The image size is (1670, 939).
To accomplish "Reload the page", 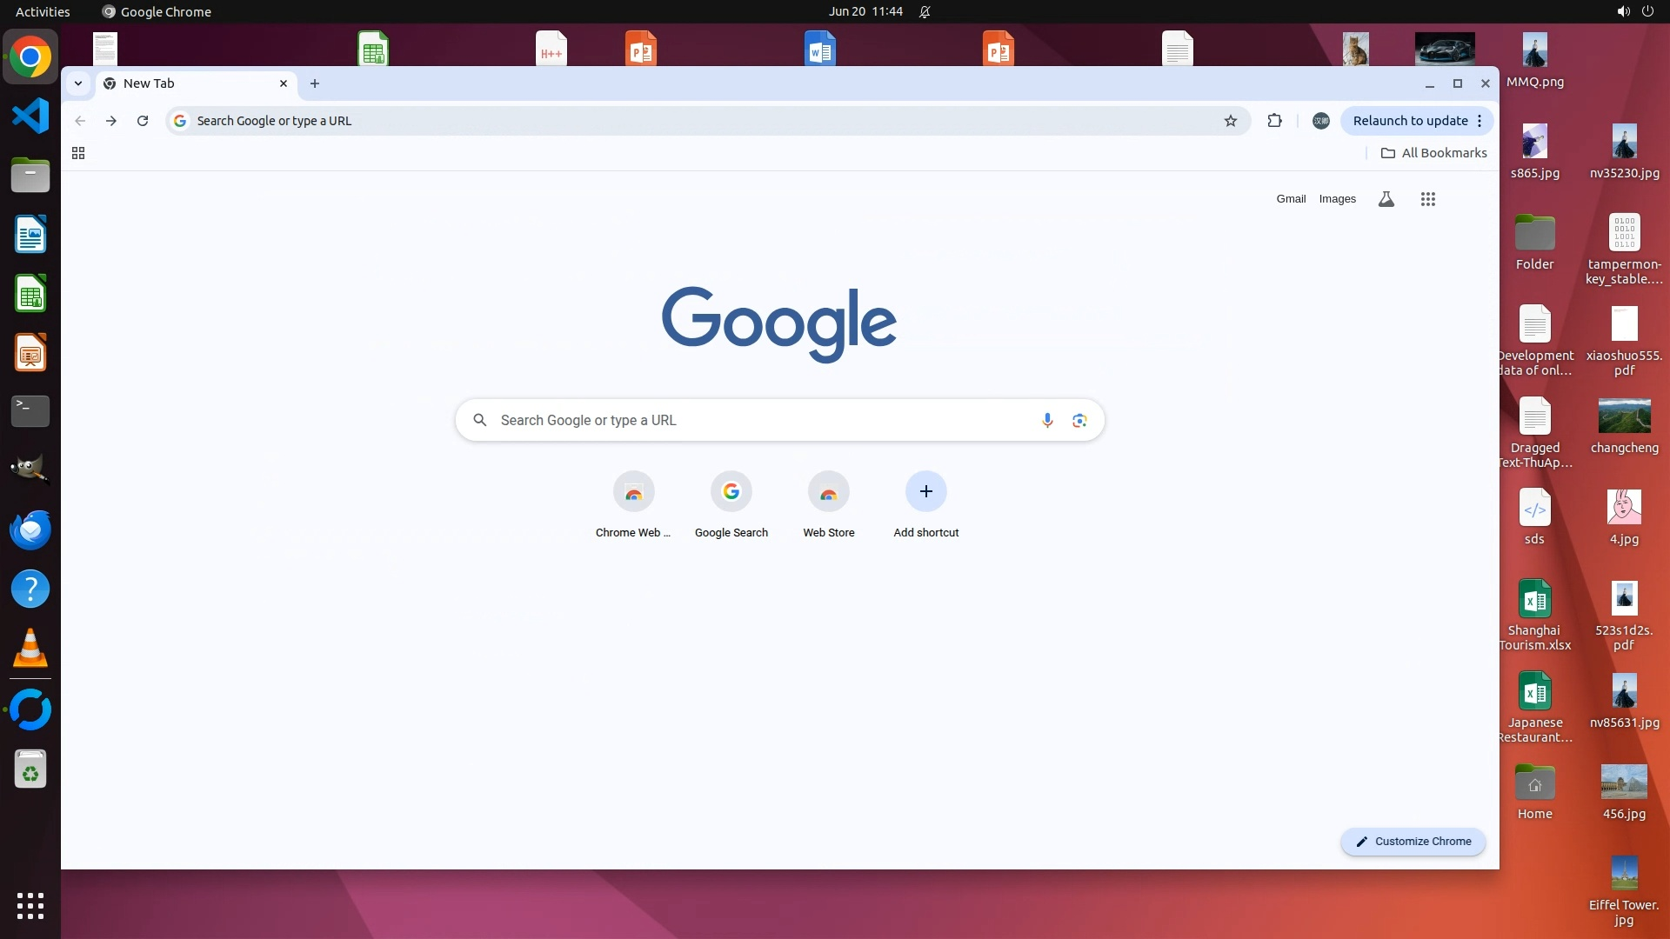I will 143,121.
